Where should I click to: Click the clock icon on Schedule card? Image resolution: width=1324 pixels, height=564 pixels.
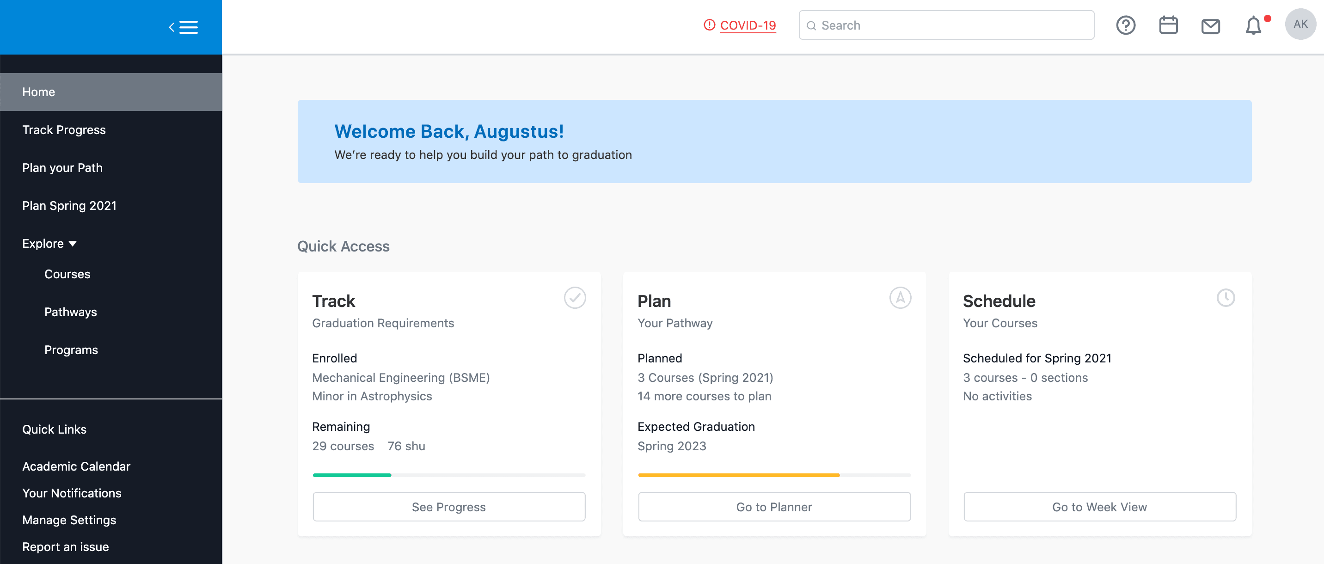click(x=1226, y=298)
